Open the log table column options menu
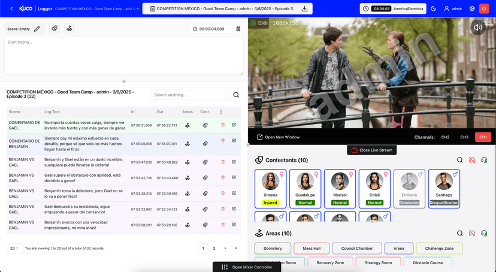Screen dimensions: 496x272 pyautogui.click(x=221, y=111)
